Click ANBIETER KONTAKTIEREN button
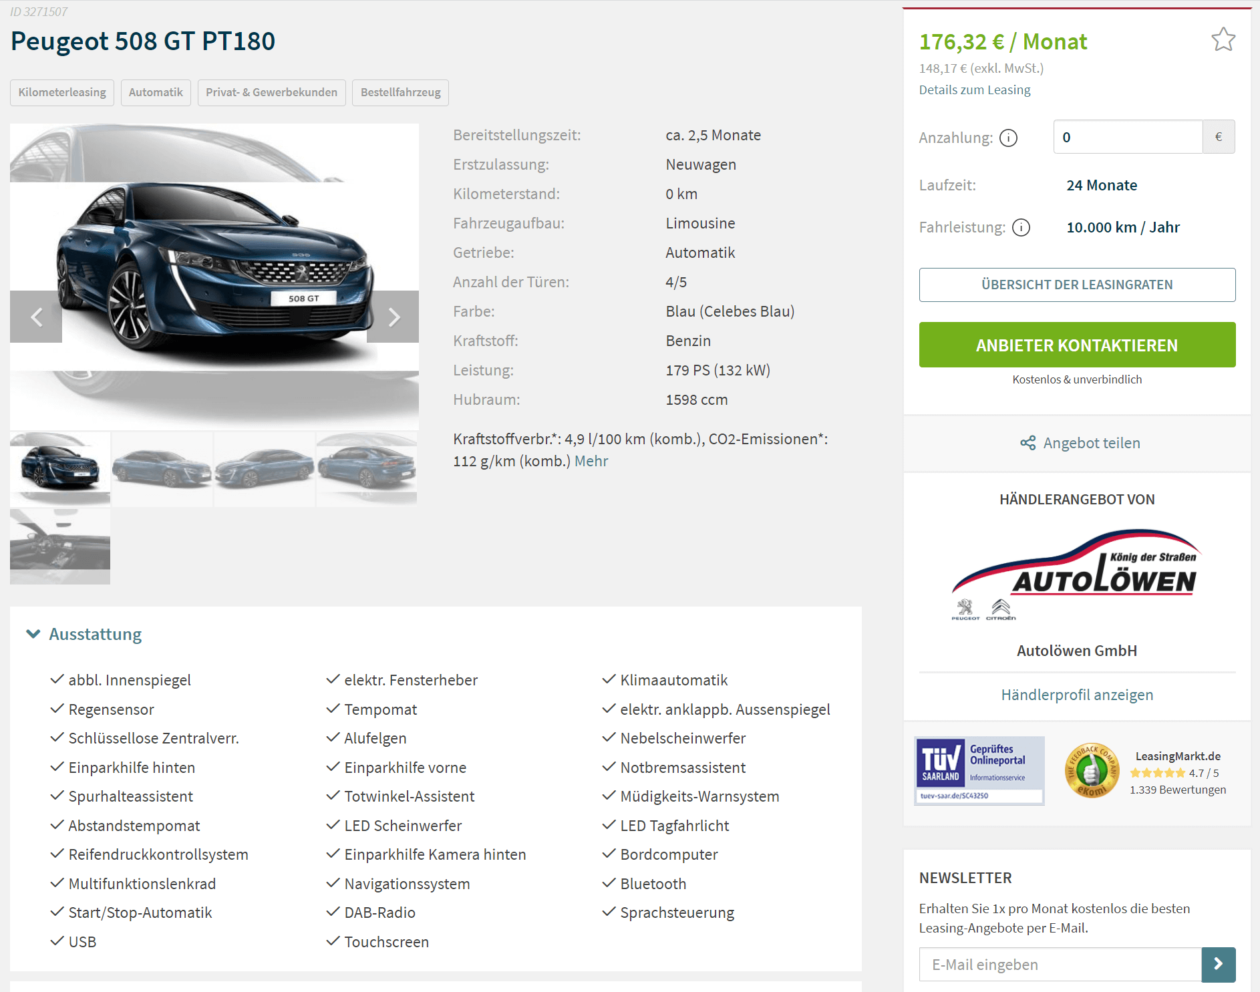1260x992 pixels. (x=1077, y=345)
